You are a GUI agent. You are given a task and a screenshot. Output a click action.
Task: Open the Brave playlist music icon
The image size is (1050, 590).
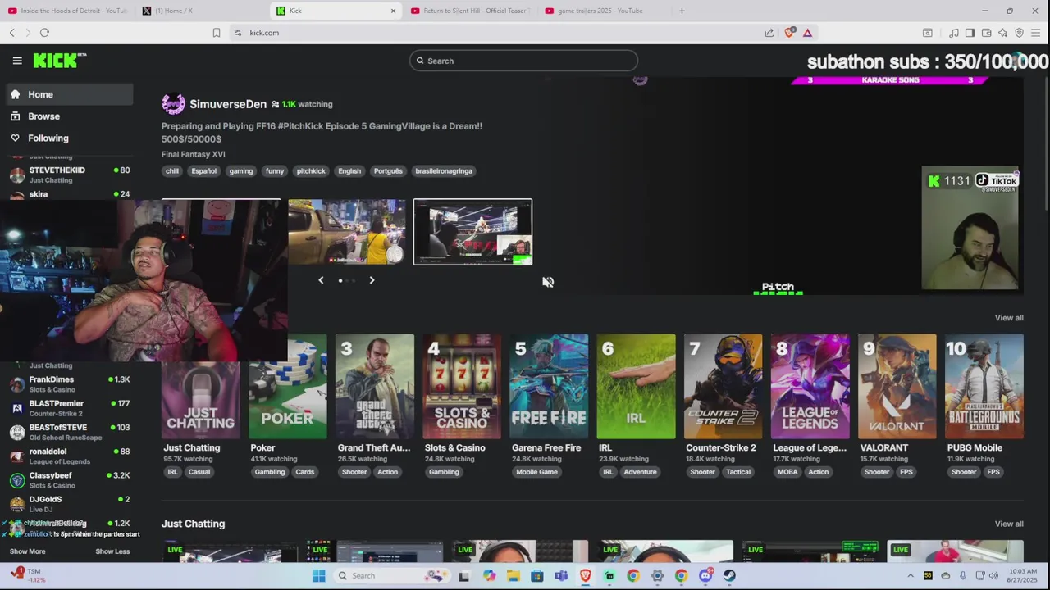click(954, 33)
